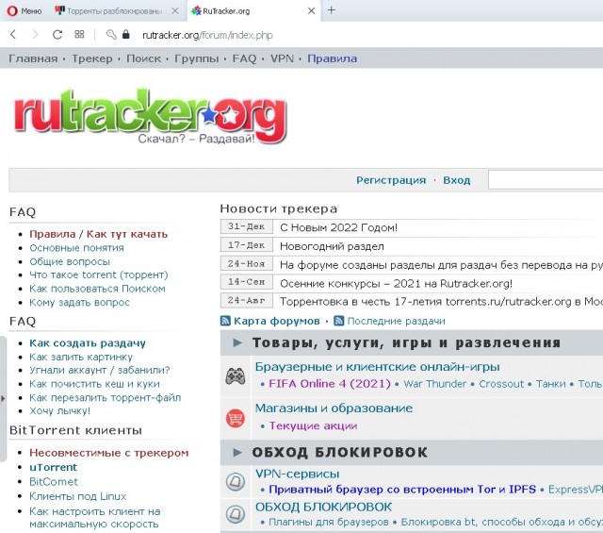
Task: Open the Speed Dial grid icon
Action: (x=79, y=34)
